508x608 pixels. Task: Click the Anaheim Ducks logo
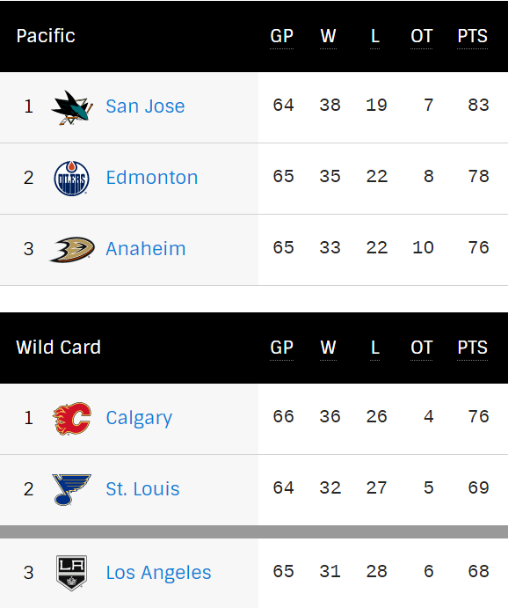[x=72, y=249]
